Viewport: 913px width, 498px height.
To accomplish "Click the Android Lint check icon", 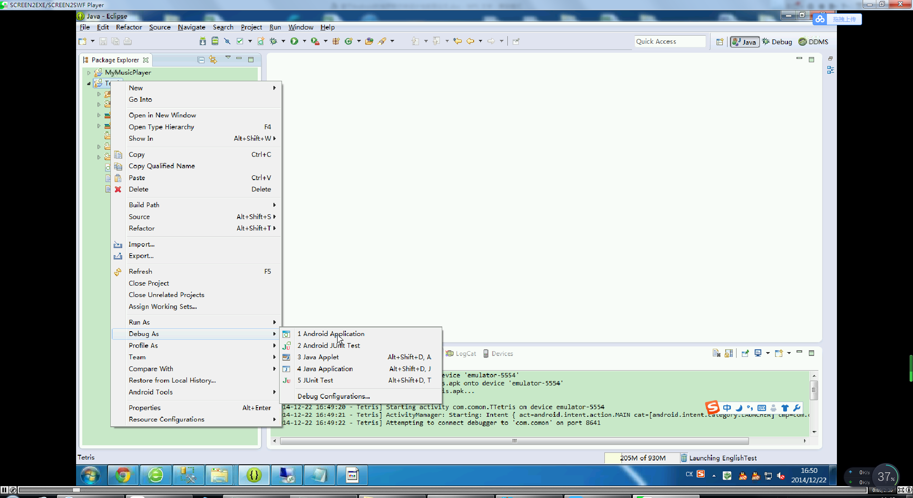I will (240, 41).
